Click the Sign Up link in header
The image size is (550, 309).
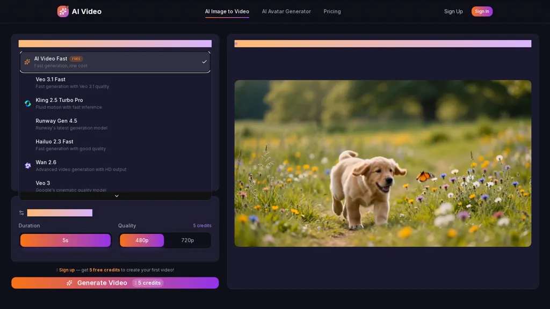coord(453,12)
